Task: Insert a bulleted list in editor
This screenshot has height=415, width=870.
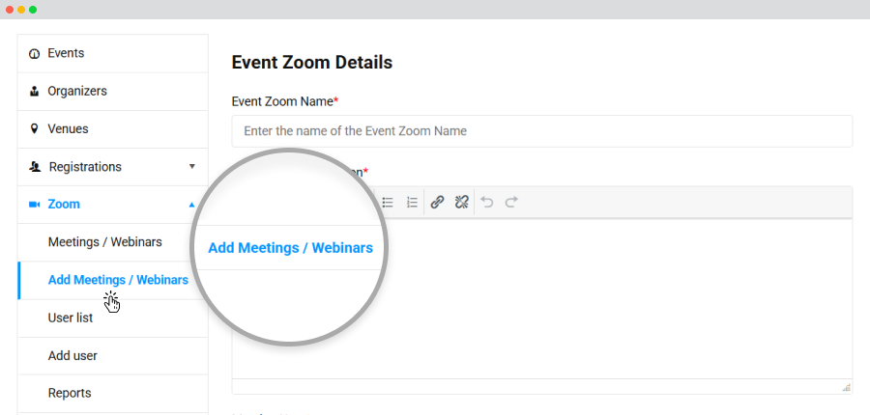Action: coord(388,203)
